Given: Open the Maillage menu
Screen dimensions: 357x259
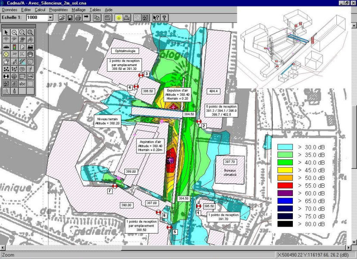Looking at the screenshot, I should tap(78, 9).
